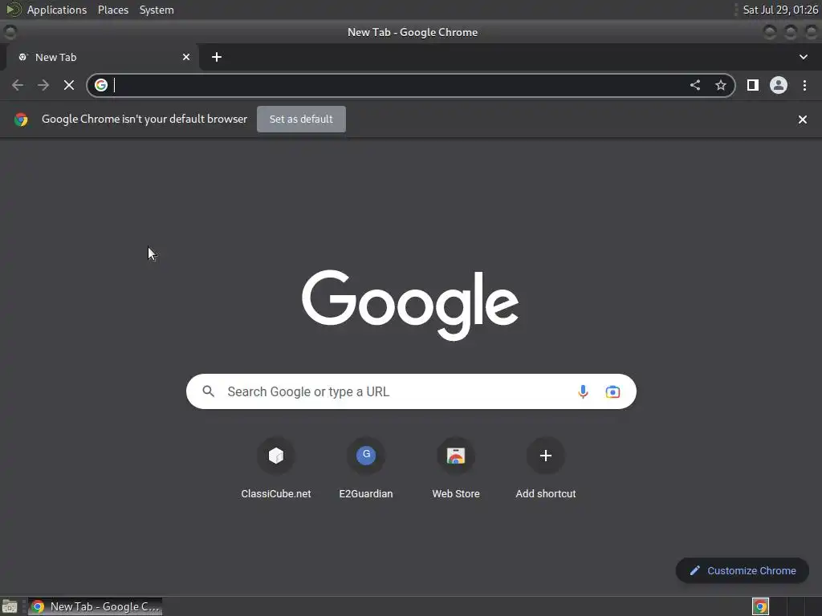
Task: Bookmark this tab with the star
Action: coord(721,85)
